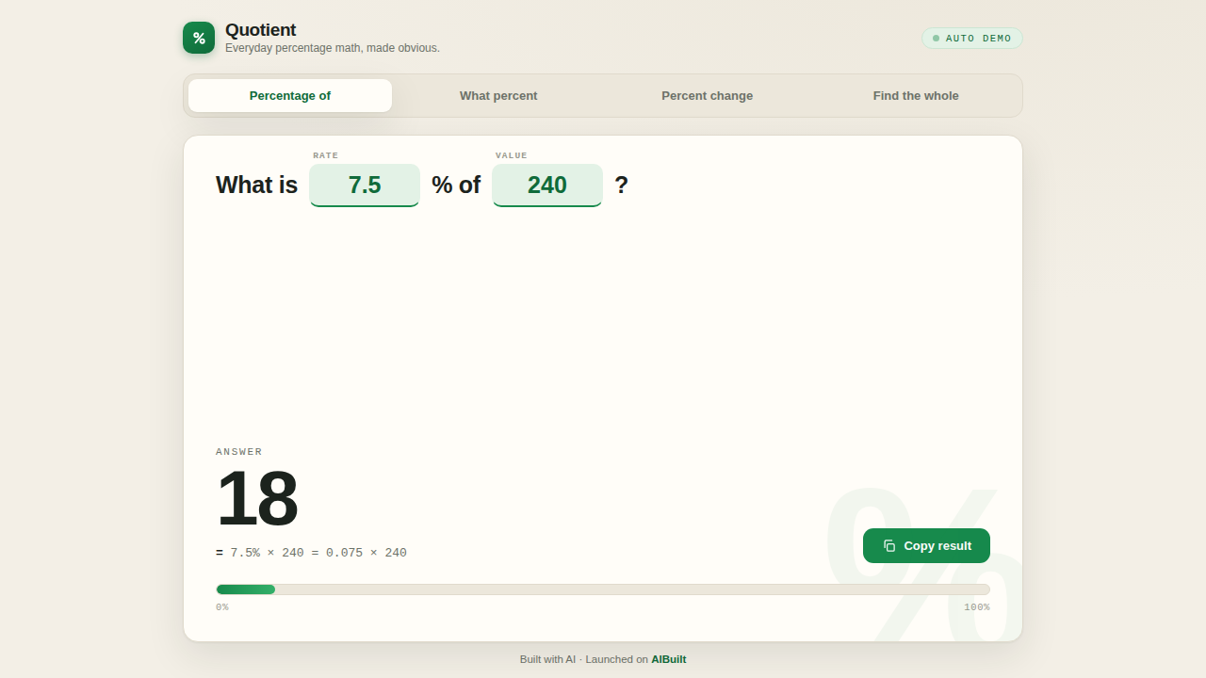Click the green percent logo icon
This screenshot has width=1206, height=678.
199,38
